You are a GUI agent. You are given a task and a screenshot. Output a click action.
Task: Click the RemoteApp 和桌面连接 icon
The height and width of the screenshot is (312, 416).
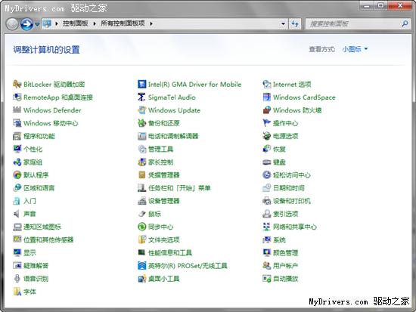17,97
